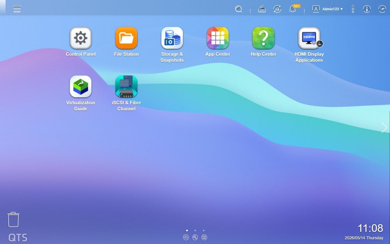Open the three-dot More menu

(353, 9)
